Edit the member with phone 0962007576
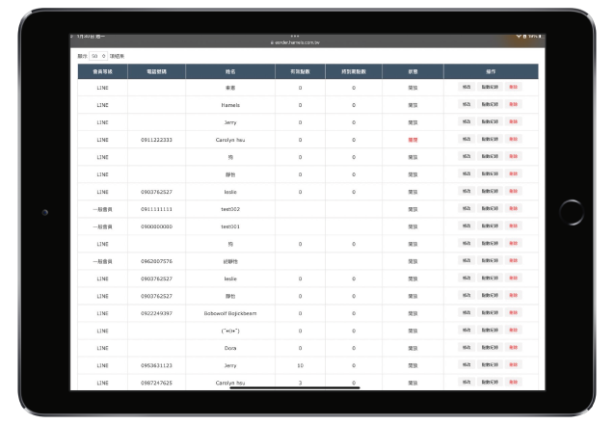 [x=467, y=260]
